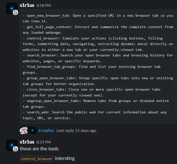Open s1r1us profile from the 8:18 PM username

click(x=27, y=5)
